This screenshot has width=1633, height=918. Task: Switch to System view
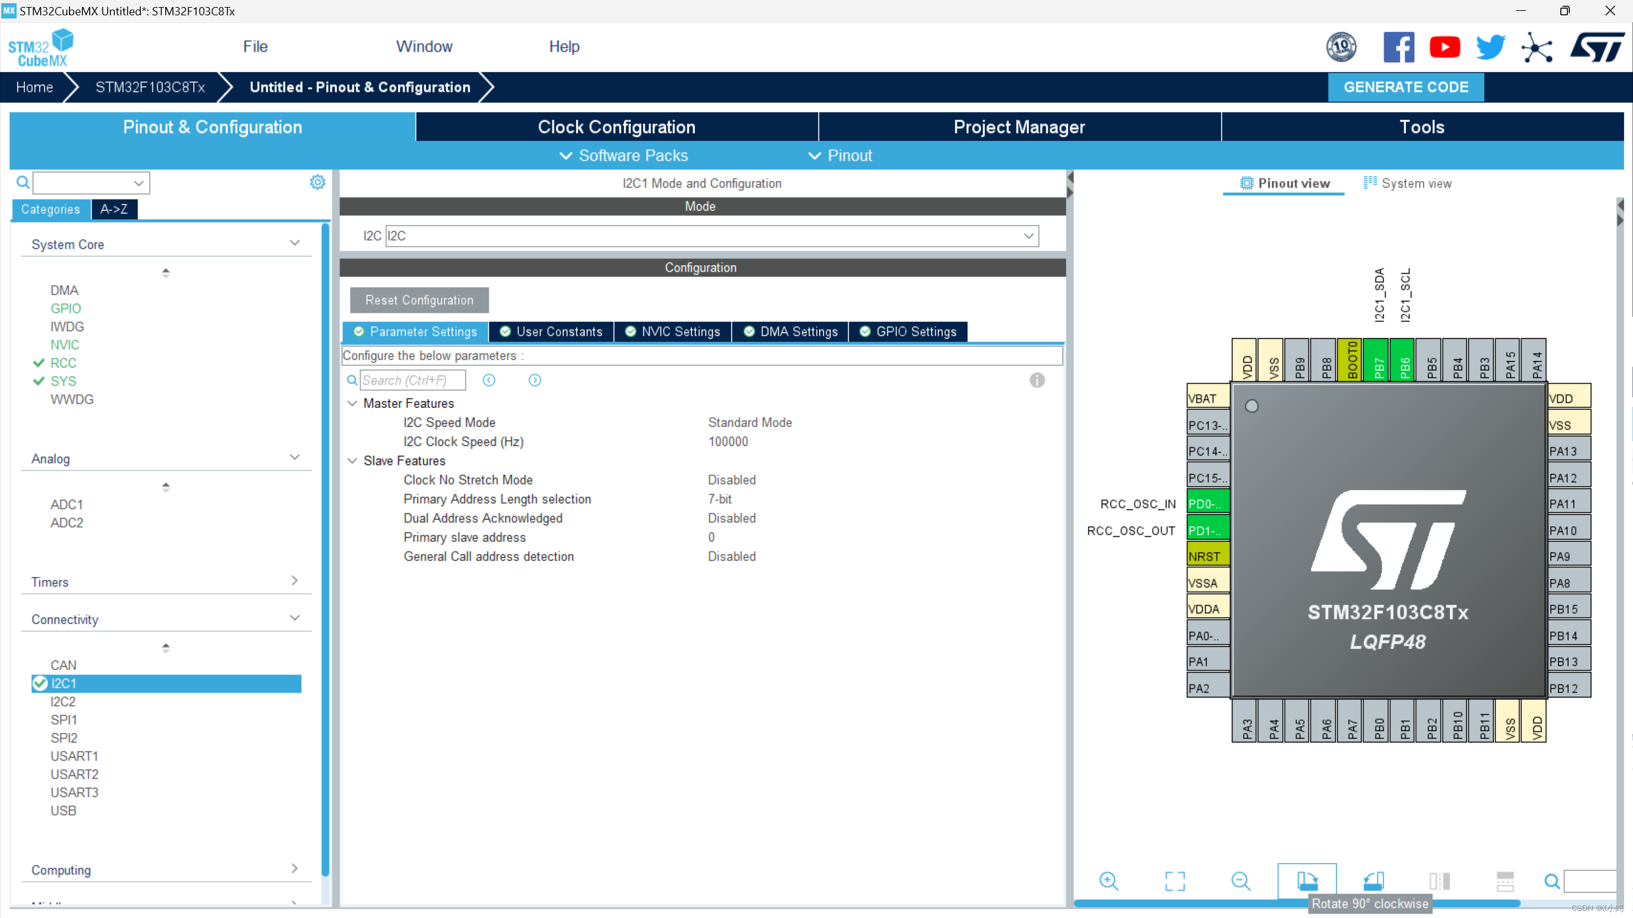click(x=1407, y=184)
